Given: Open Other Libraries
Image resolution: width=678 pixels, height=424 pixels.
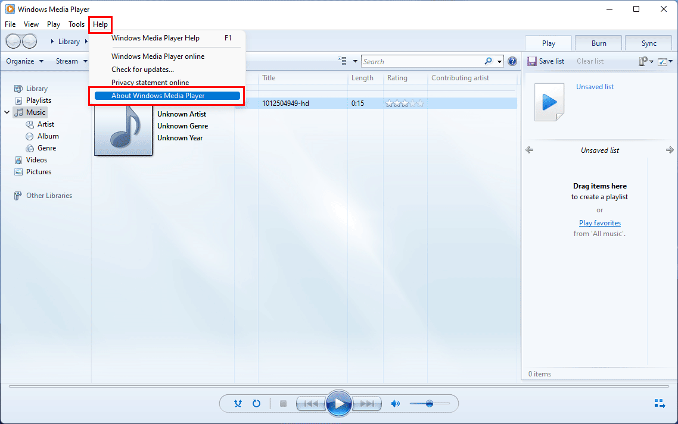Looking at the screenshot, I should click(43, 196).
